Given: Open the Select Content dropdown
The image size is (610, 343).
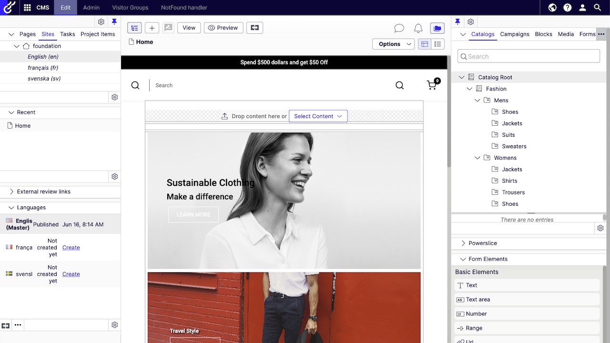Looking at the screenshot, I should point(318,116).
